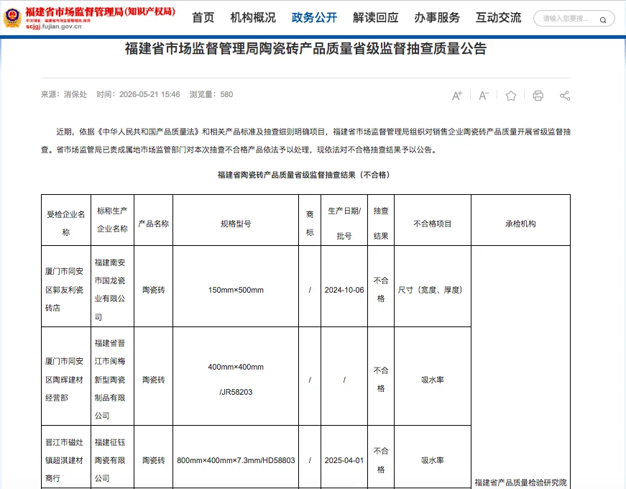Bookmark the page with the star icon

click(511, 96)
